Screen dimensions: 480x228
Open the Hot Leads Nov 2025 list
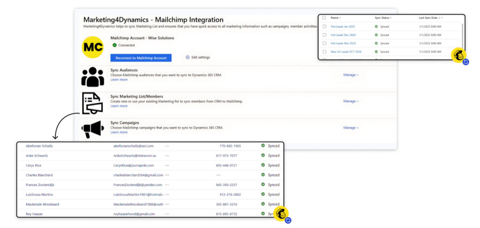tap(343, 43)
